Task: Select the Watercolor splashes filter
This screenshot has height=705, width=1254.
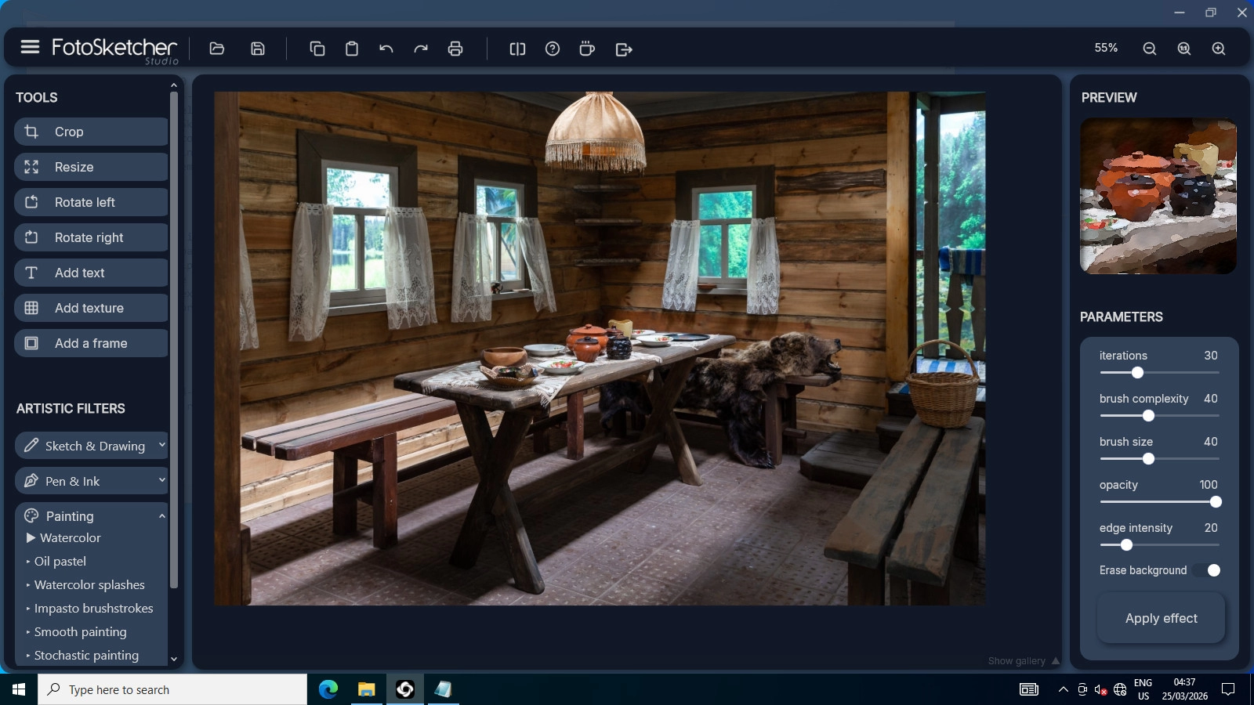Action: click(89, 585)
